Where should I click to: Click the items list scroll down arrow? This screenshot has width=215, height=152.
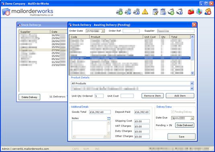[192, 73]
